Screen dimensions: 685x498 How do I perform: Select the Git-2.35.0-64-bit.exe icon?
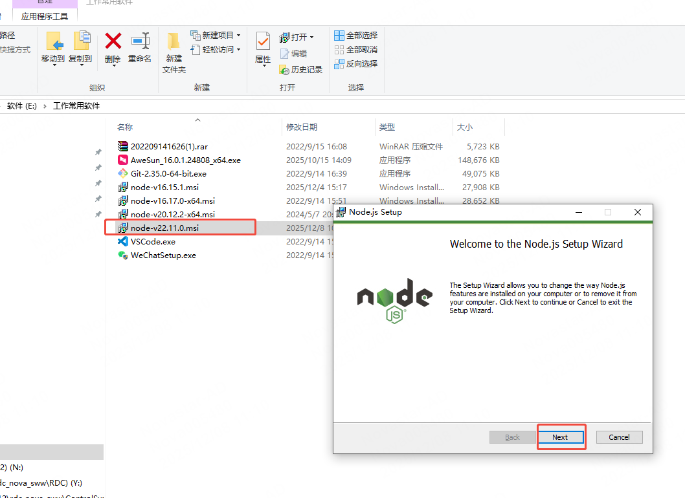pyautogui.click(x=123, y=173)
